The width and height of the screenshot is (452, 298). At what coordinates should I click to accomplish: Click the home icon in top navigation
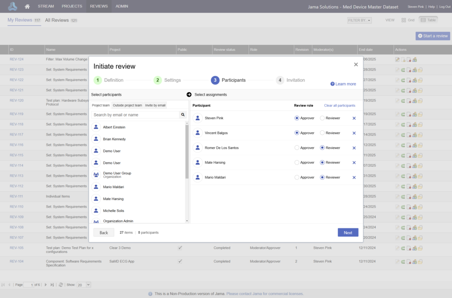pyautogui.click(x=28, y=7)
